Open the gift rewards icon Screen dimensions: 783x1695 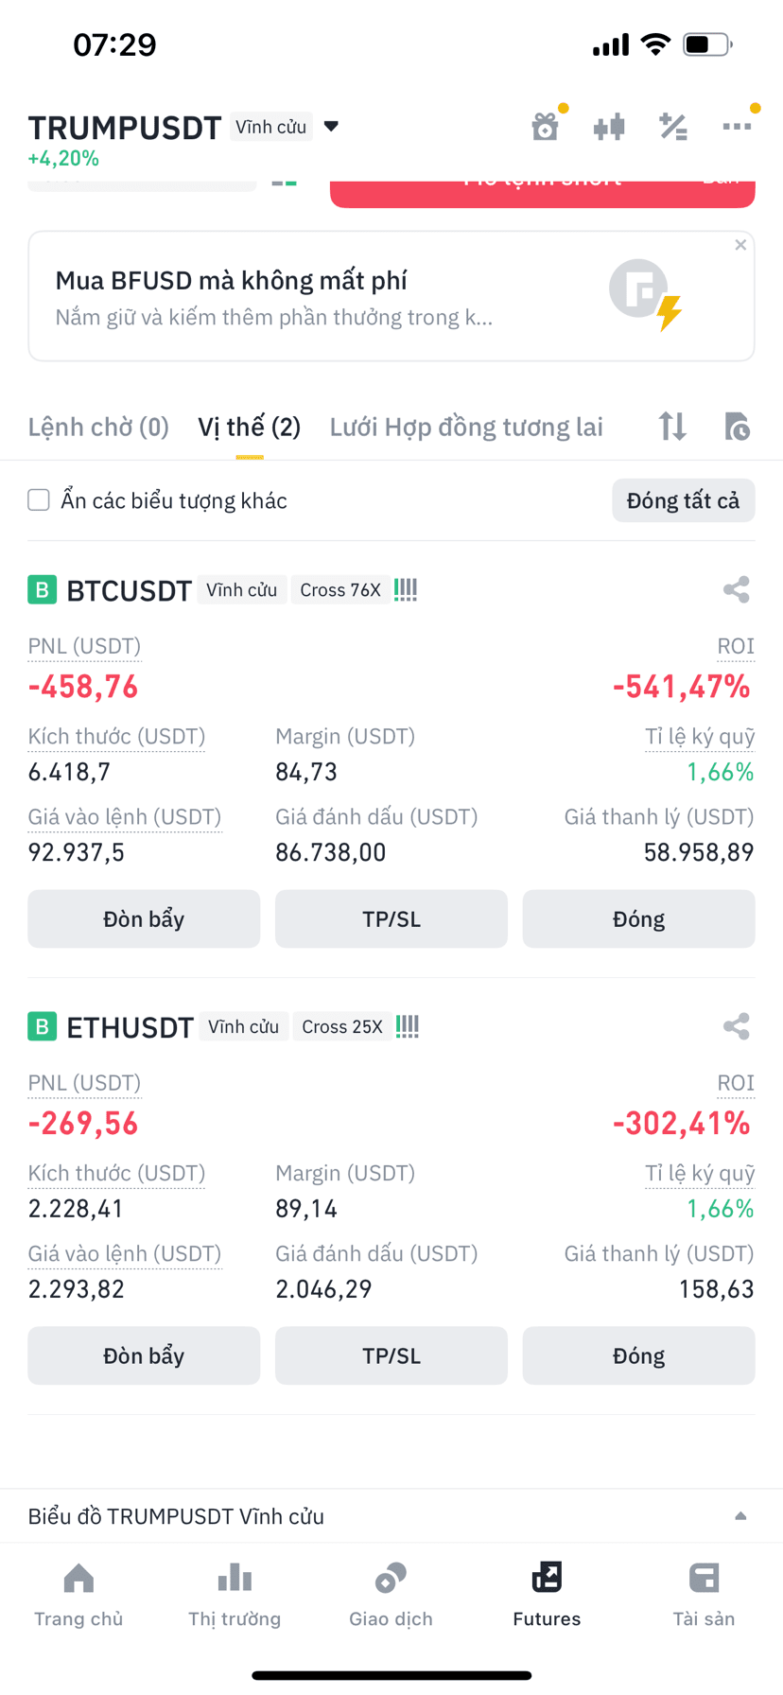coord(545,126)
